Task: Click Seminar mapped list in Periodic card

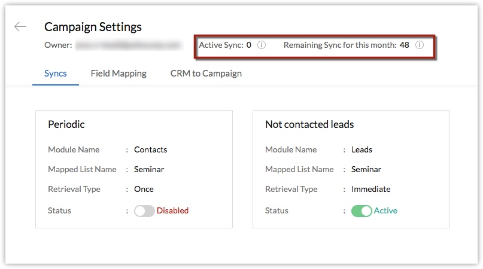Action: (x=149, y=169)
